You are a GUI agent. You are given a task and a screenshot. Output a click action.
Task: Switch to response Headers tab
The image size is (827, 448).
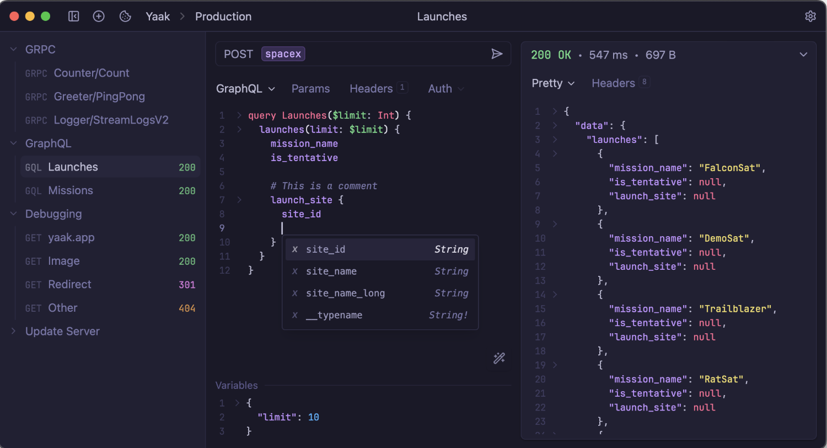tap(620, 83)
